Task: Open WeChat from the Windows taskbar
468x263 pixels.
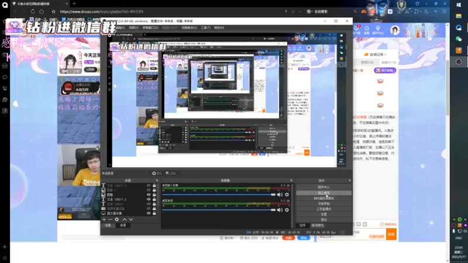Action: point(459,39)
